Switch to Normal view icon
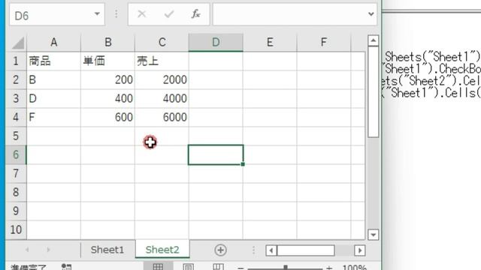The height and width of the screenshot is (270, 481). (x=158, y=267)
